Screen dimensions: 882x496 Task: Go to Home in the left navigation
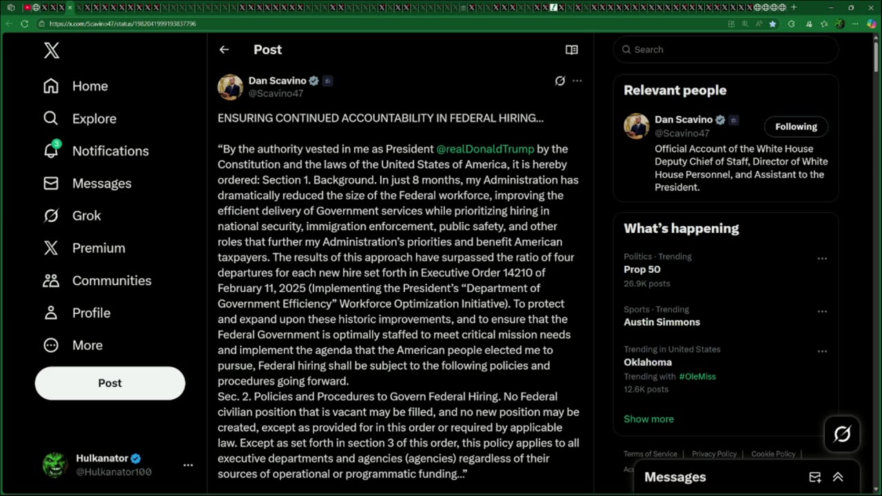pos(76,86)
